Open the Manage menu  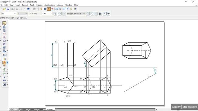(x=60, y=5)
